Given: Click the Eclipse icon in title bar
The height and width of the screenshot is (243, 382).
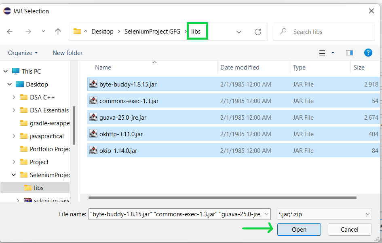Looking at the screenshot, I should (7, 11).
